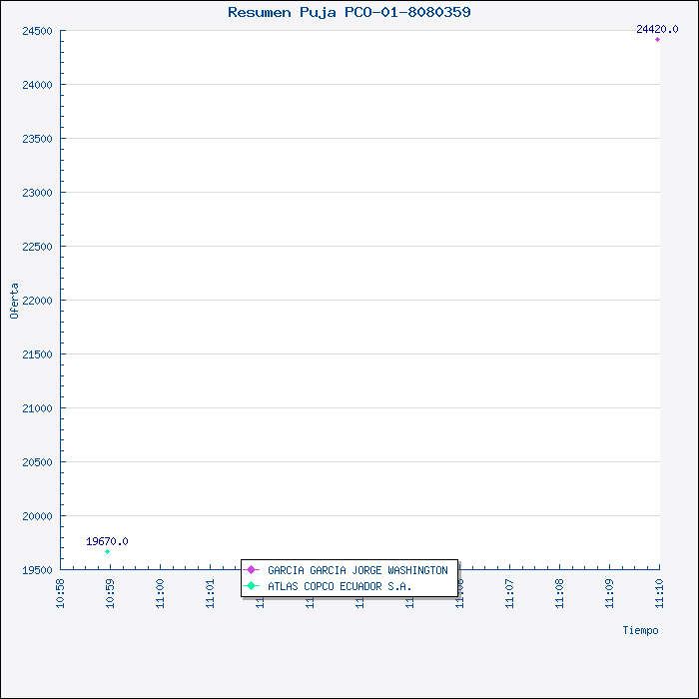Click the 19670.0 data value label

[x=107, y=541]
